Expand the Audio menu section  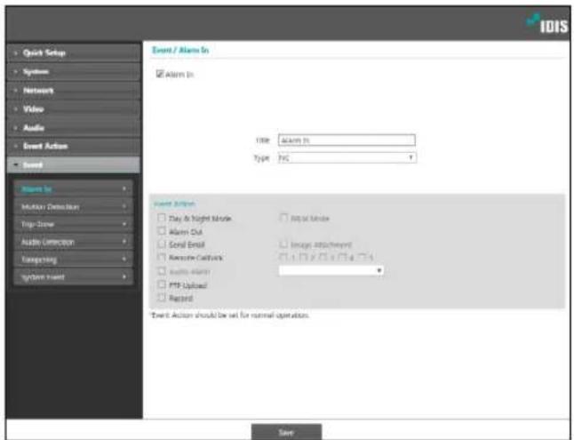(74, 127)
